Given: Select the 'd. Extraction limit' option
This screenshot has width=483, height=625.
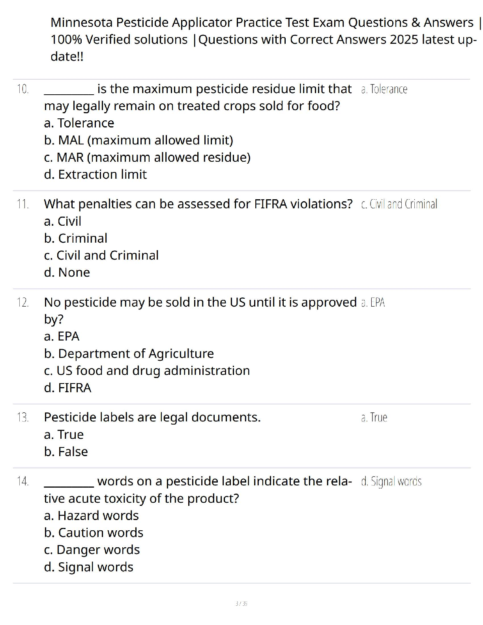Looking at the screenshot, I should pos(95,174).
